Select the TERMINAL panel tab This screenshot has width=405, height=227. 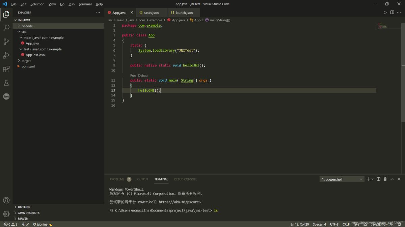161,179
